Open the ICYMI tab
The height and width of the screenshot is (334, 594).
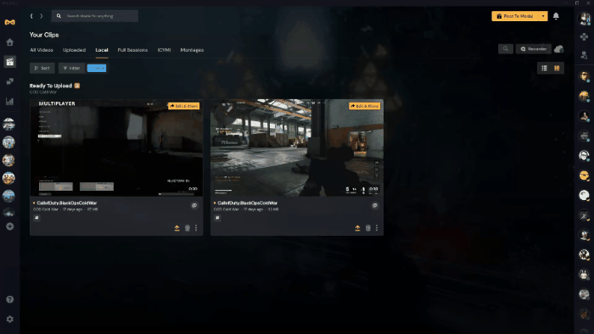[164, 50]
